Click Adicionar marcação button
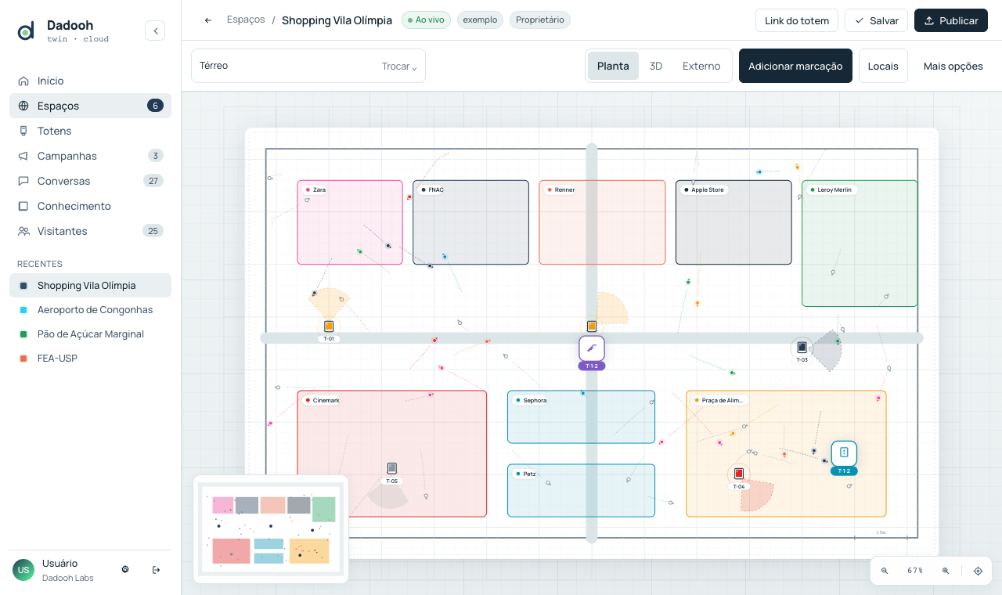 [795, 66]
